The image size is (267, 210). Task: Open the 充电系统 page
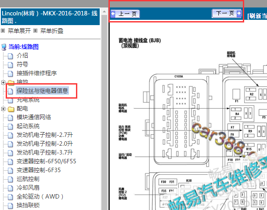coord(28,99)
